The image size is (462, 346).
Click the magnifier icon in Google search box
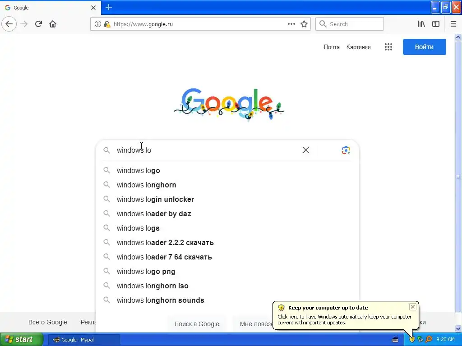click(x=106, y=150)
